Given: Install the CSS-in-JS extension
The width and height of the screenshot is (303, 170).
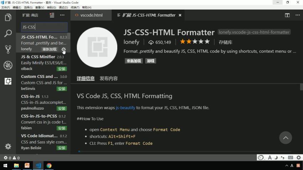Looking at the screenshot, I should [x=62, y=108].
